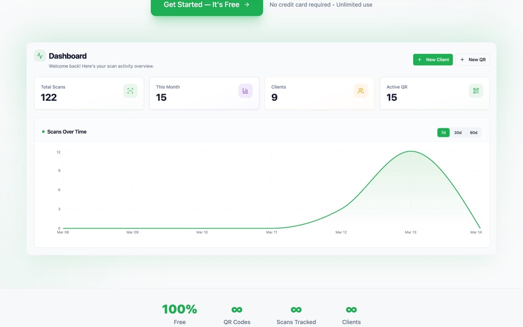This screenshot has height=327, width=523.
Task: Click the Mar 12 label on the chart axis
Action: (x=341, y=232)
